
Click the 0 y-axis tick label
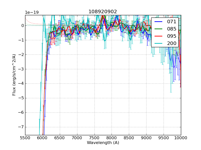[22, 25]
